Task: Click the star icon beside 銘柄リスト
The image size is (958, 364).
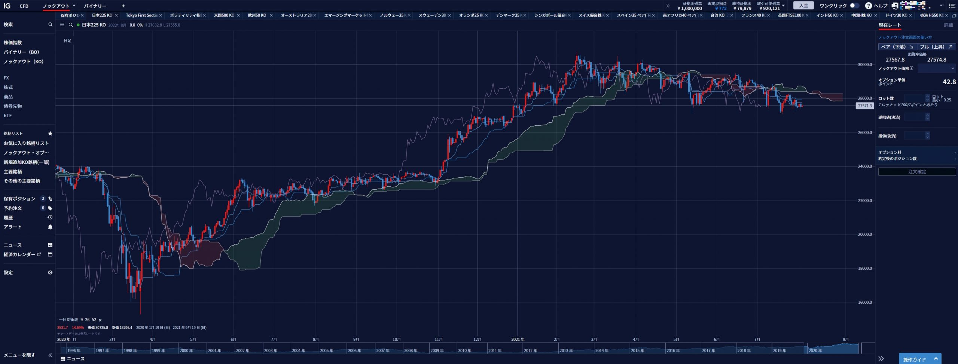Action: [50, 133]
